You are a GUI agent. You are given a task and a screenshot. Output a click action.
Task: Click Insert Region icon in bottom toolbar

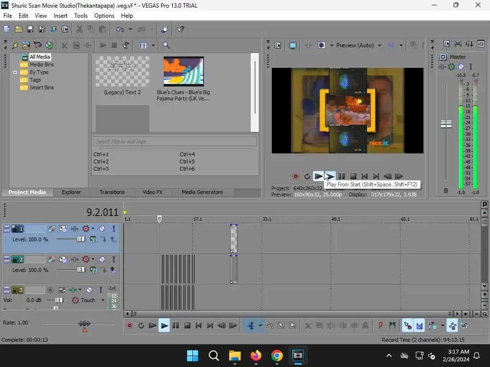point(392,325)
